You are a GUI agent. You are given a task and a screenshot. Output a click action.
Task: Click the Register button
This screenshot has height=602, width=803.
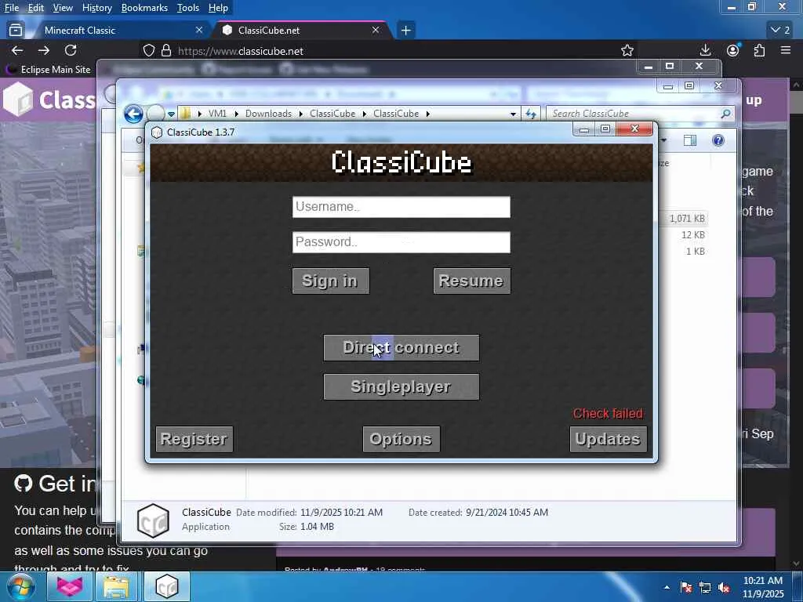(x=194, y=439)
